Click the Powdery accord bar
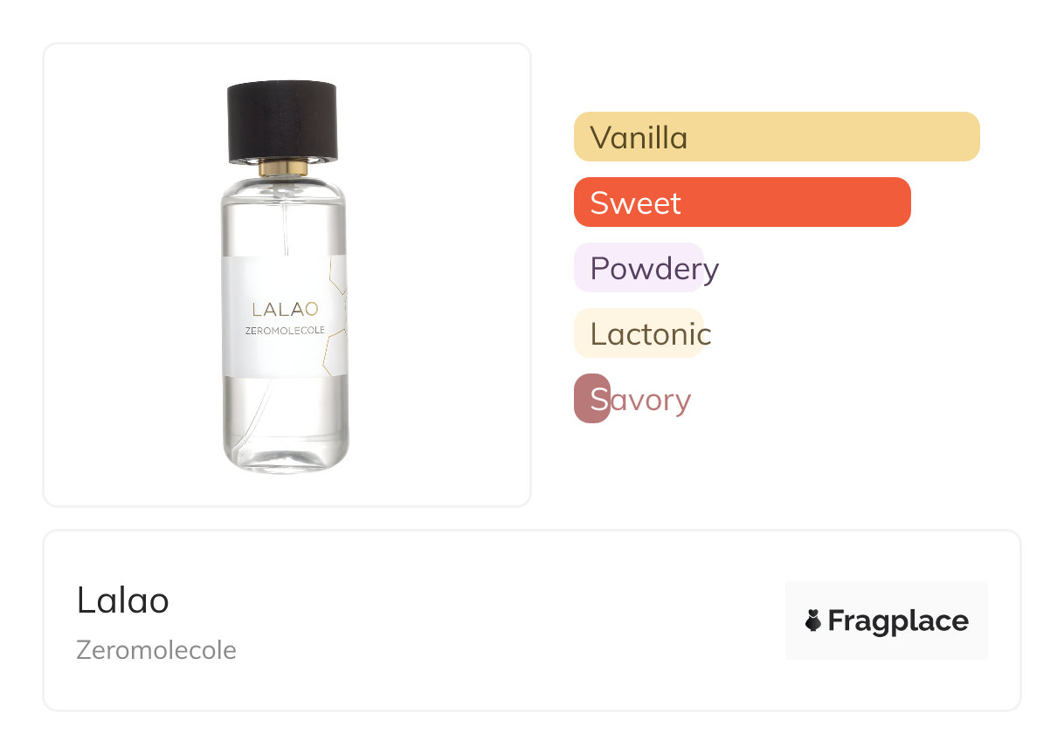The width and height of the screenshot is (1064, 754). tap(639, 268)
